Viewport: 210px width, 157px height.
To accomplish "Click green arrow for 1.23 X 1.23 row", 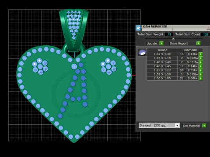I will point(201,70).
